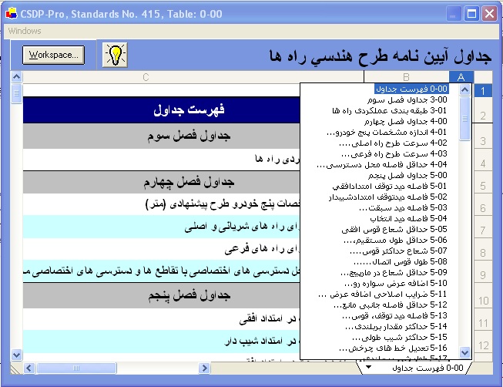Click the sheet's left scroll down arrow
The image size is (503, 387).
pos(17,355)
